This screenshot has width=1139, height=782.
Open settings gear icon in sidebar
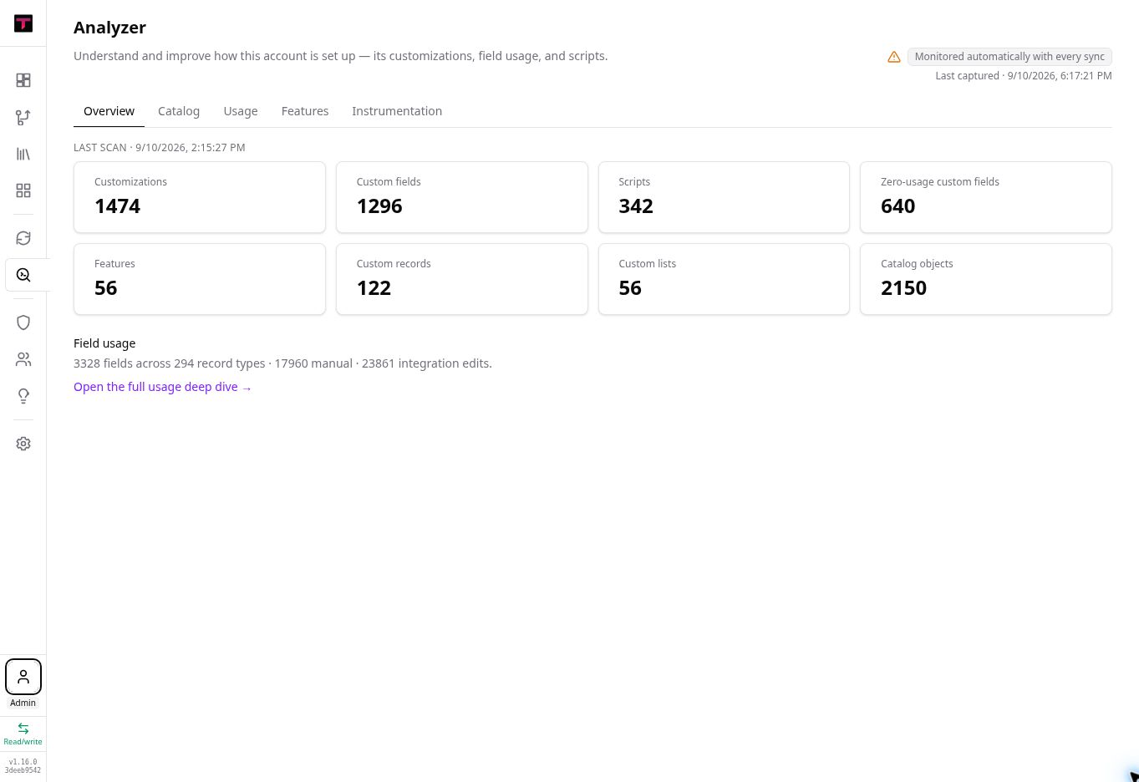coord(23,444)
